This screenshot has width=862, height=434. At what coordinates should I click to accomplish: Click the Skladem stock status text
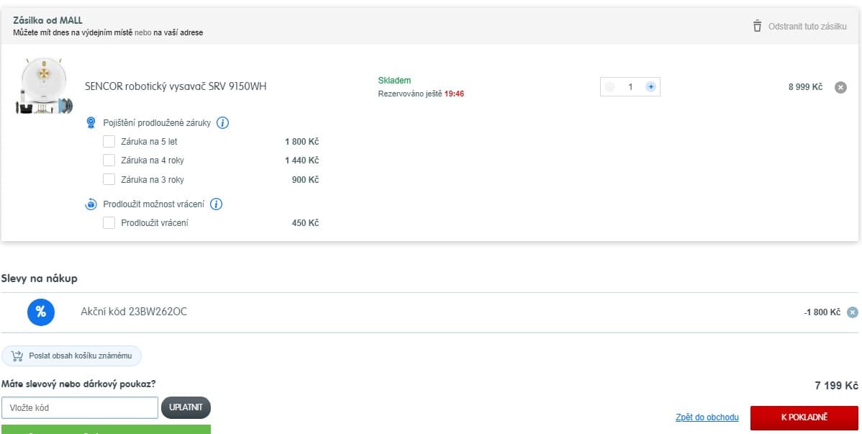(x=394, y=81)
